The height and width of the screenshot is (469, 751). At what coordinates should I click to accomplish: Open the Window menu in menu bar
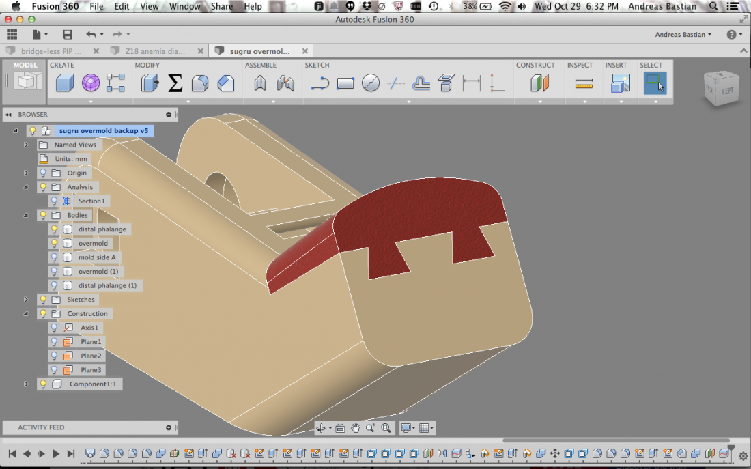[184, 6]
